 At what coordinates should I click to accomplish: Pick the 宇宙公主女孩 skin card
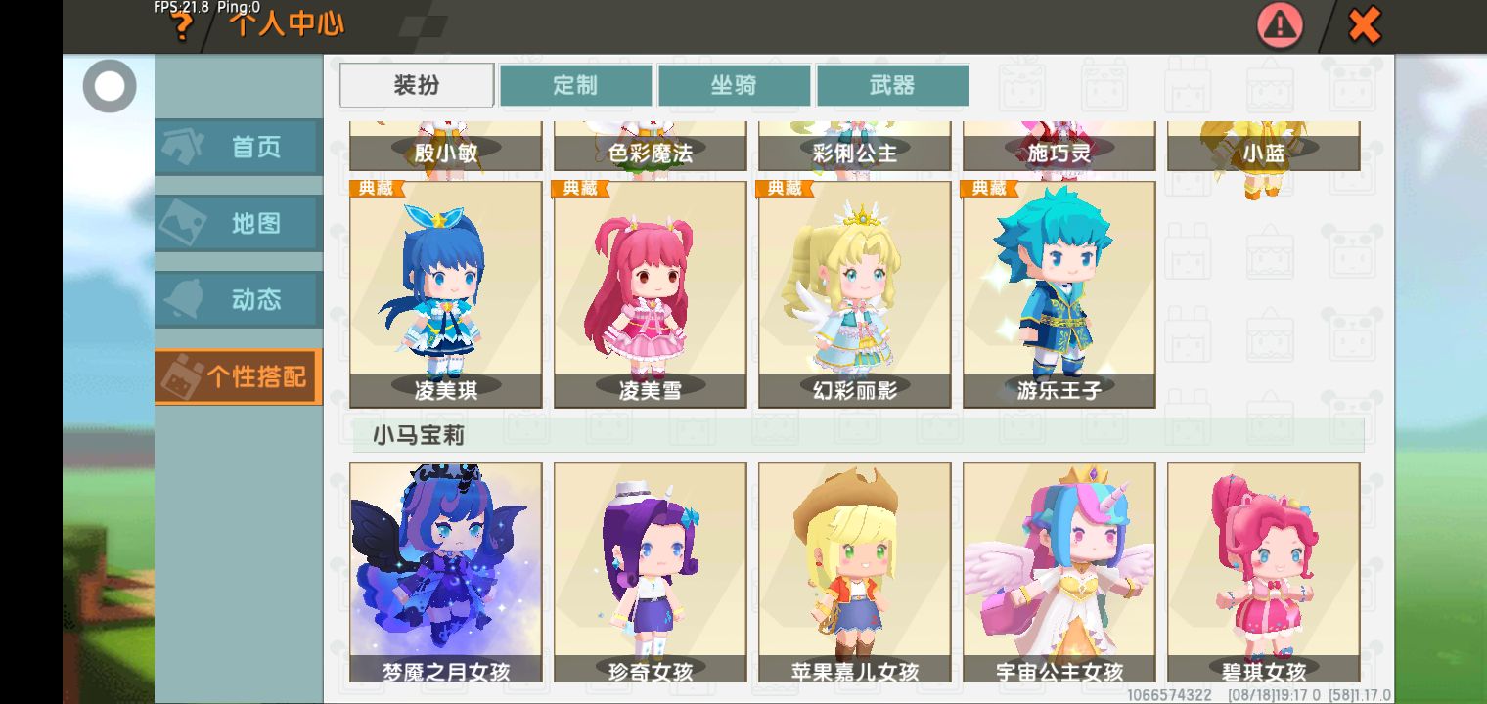1059,573
